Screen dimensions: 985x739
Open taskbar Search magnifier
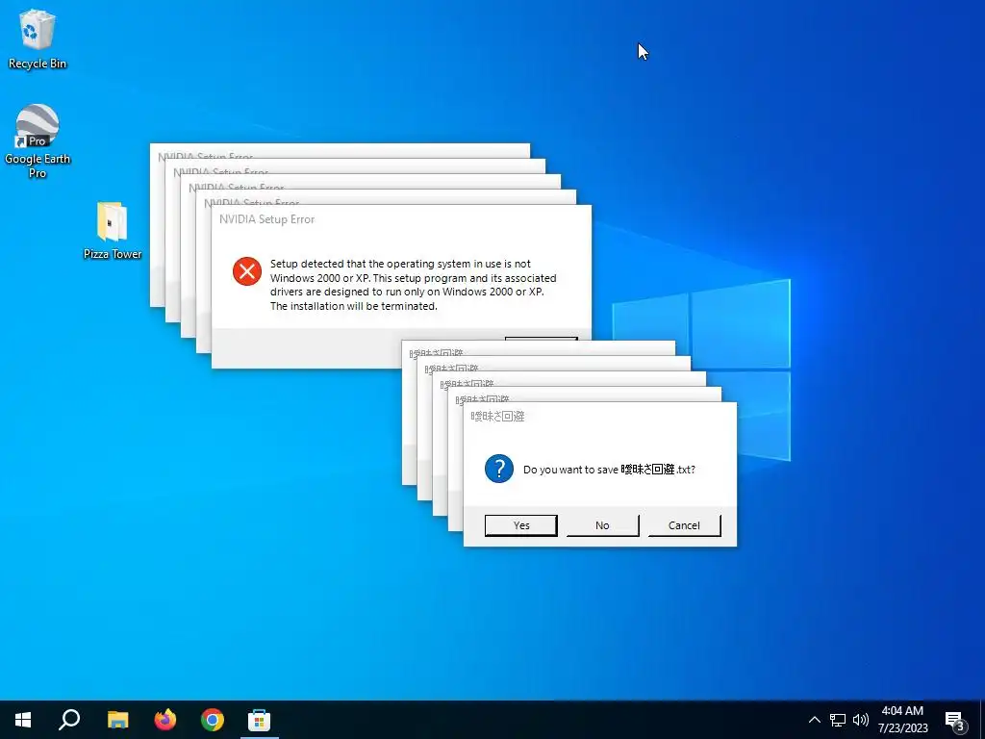coord(69,720)
